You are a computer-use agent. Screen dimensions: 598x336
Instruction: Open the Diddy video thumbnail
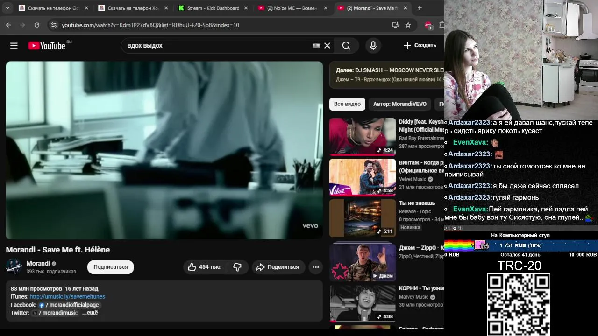coord(363,136)
